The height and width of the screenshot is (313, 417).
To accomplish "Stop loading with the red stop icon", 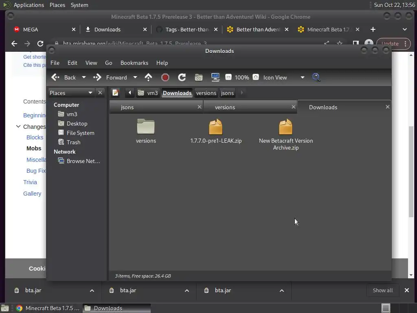I will pos(165,77).
